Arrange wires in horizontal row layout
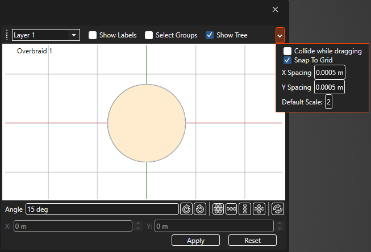 click(231, 209)
